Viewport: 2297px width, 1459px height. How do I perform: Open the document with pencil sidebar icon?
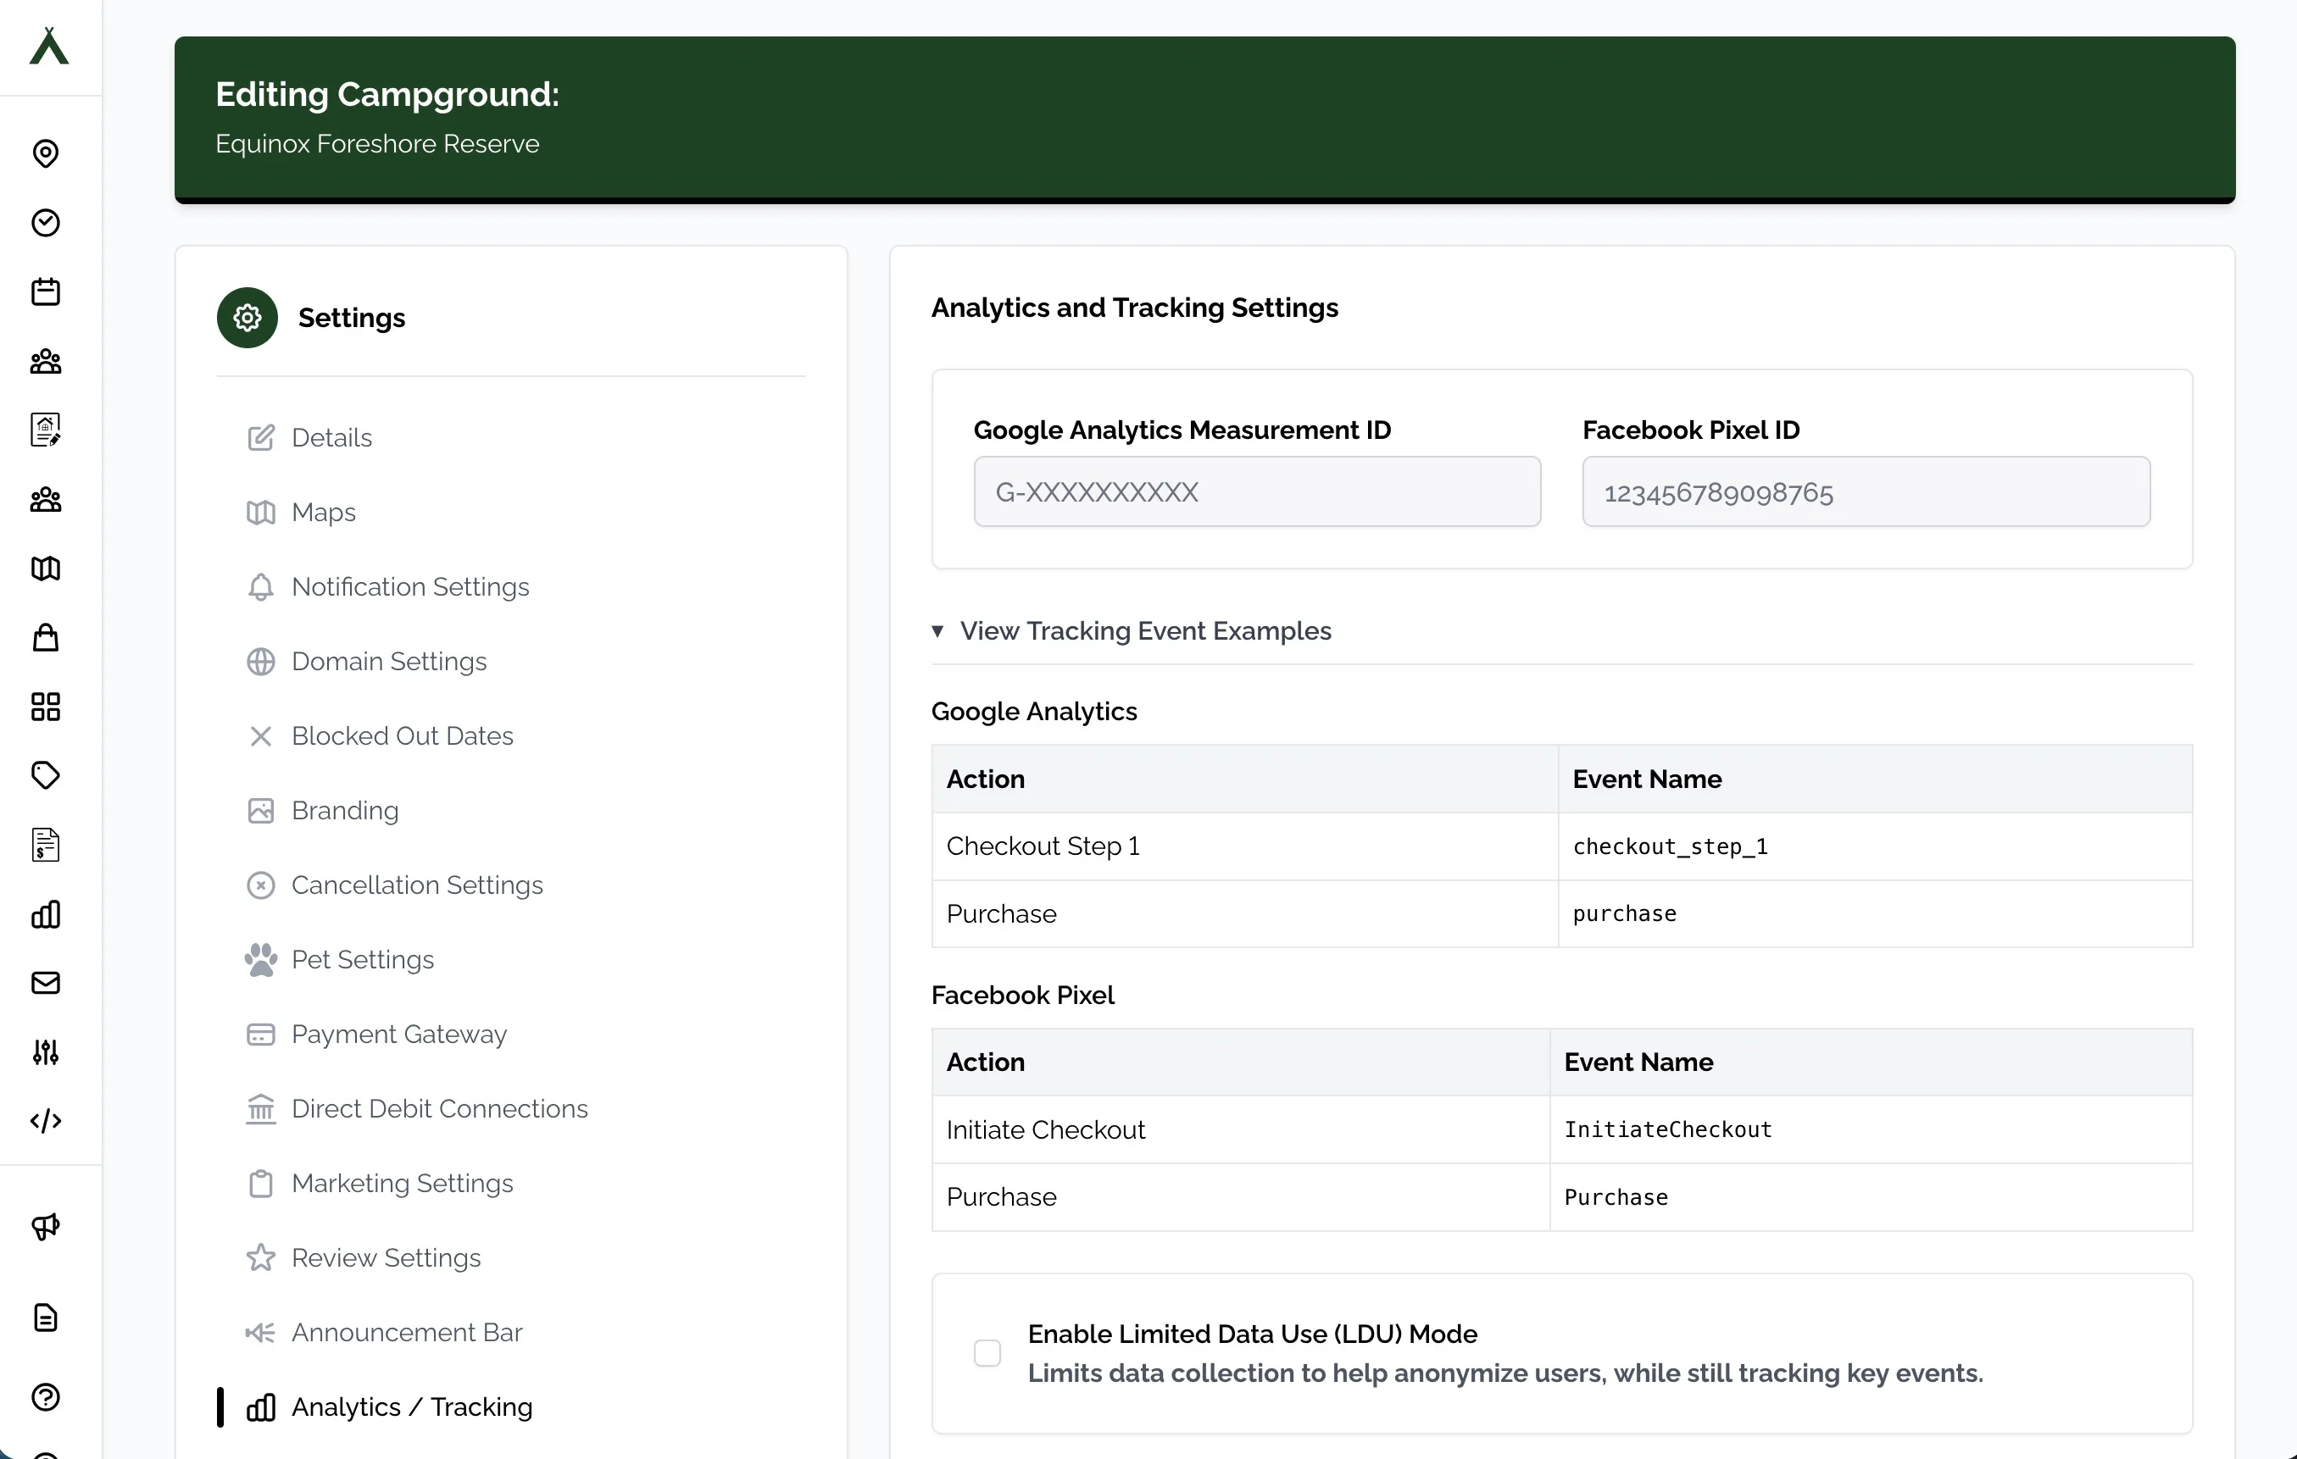click(46, 430)
